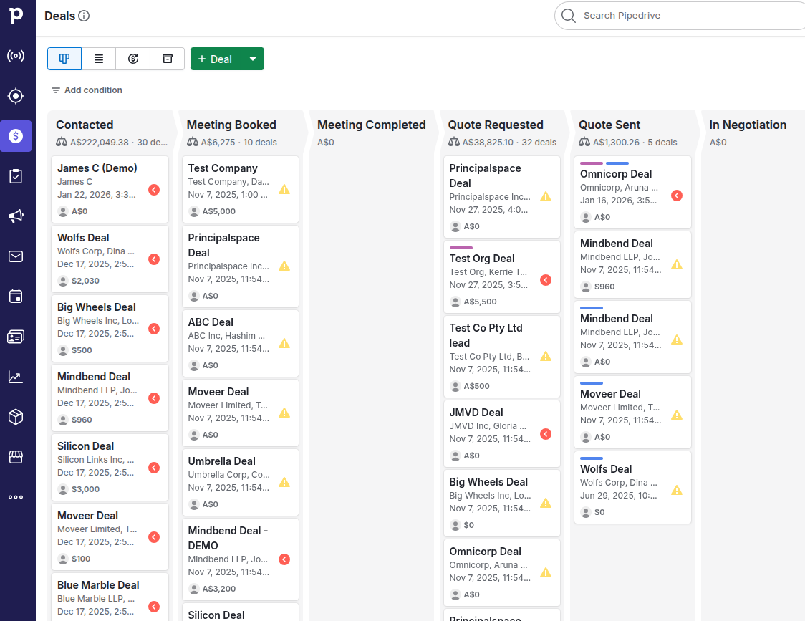Image resolution: width=805 pixels, height=621 pixels.
Task: Open Marketplace storefront sidebar icon
Action: click(16, 457)
